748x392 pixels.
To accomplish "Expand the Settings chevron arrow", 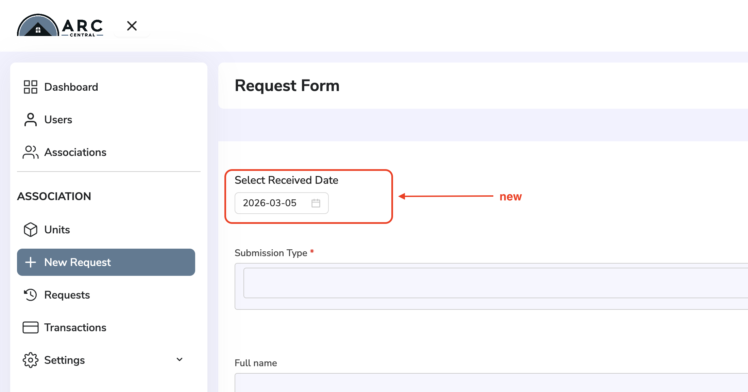I will click(x=180, y=359).
